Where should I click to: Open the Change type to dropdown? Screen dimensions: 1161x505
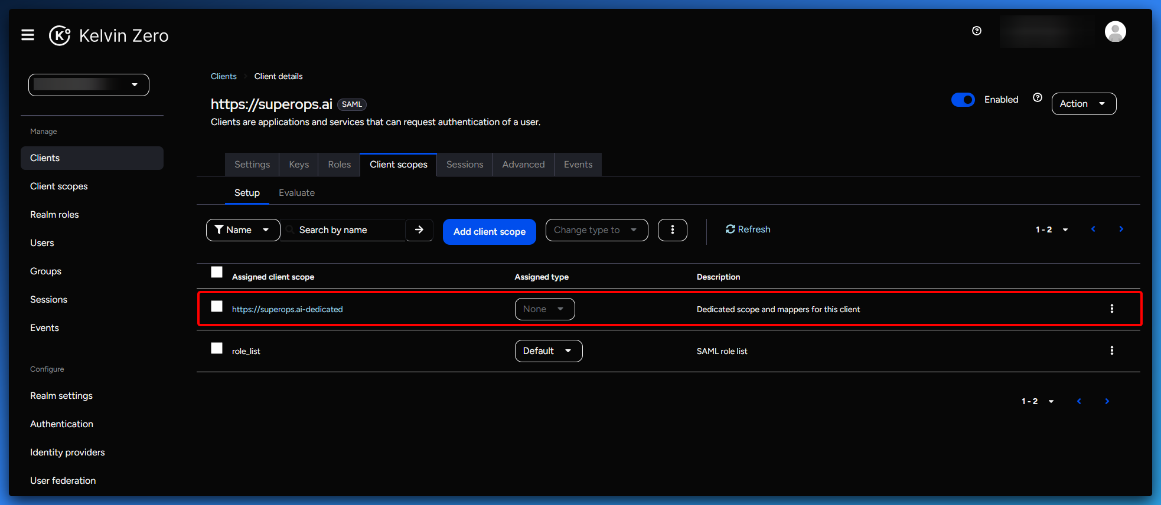click(596, 230)
